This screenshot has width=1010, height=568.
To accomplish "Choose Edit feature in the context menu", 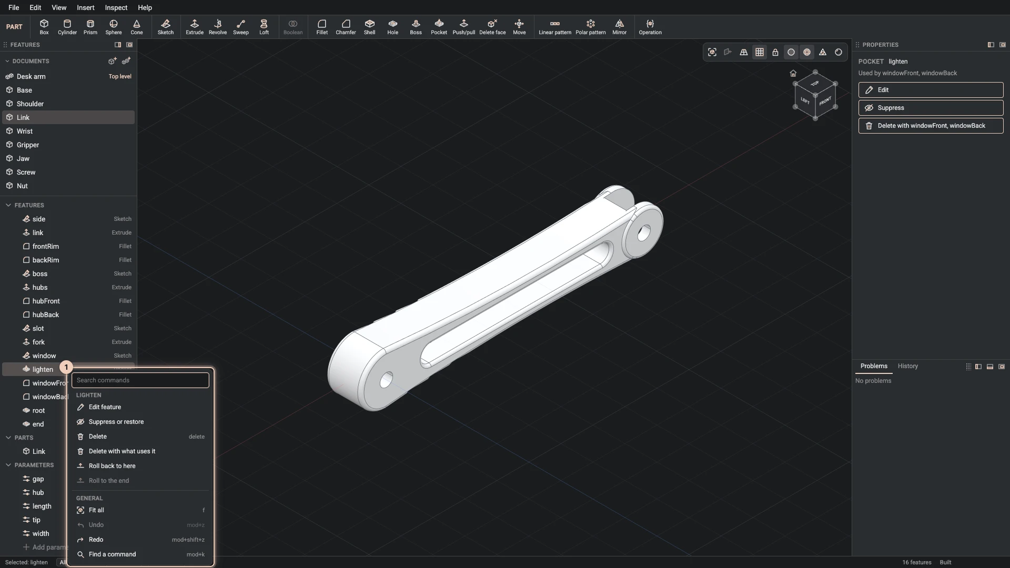I will coord(140,407).
